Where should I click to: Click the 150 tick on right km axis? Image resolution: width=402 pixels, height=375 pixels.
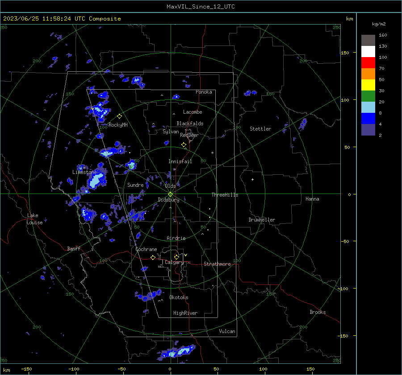pos(345,53)
